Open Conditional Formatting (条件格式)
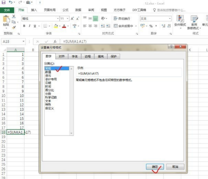The height and width of the screenshot is (179, 208). [180, 22]
